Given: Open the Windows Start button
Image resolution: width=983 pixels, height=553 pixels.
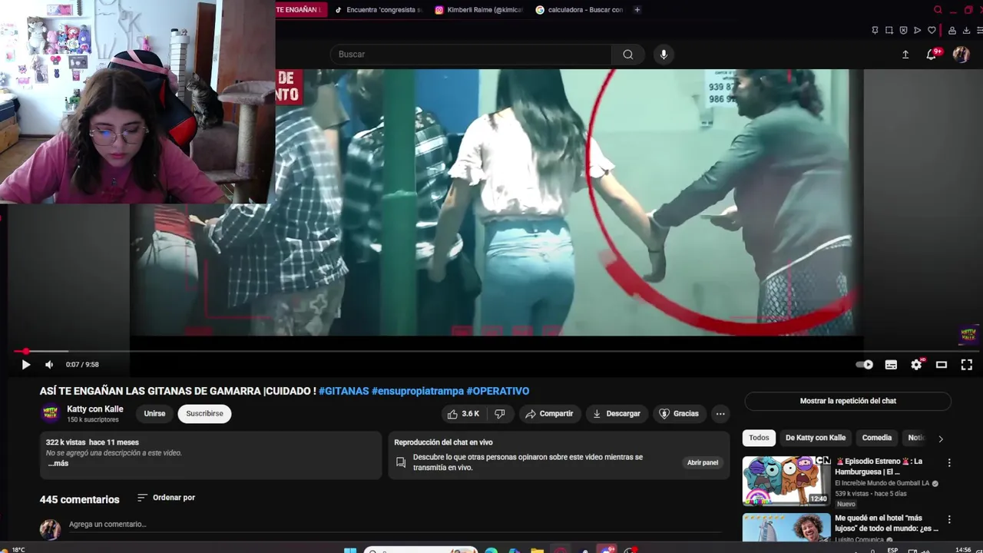Looking at the screenshot, I should [x=350, y=550].
